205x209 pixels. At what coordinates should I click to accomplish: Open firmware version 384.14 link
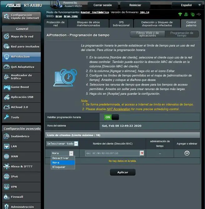point(145,12)
